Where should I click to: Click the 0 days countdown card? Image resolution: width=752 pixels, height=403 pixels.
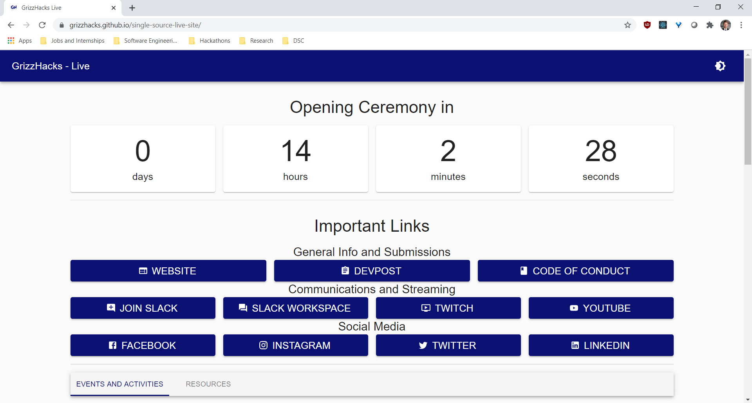pyautogui.click(x=143, y=159)
